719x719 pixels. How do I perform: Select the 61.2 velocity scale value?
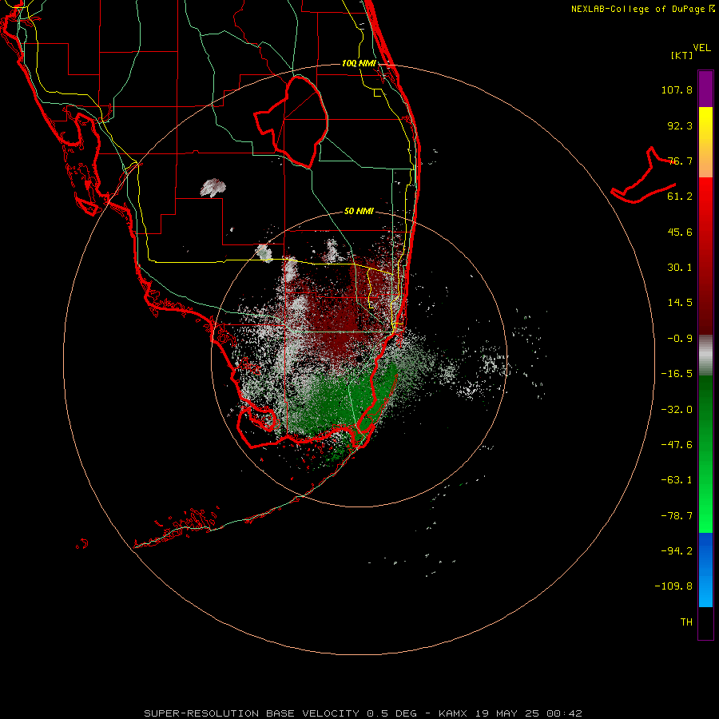click(680, 197)
